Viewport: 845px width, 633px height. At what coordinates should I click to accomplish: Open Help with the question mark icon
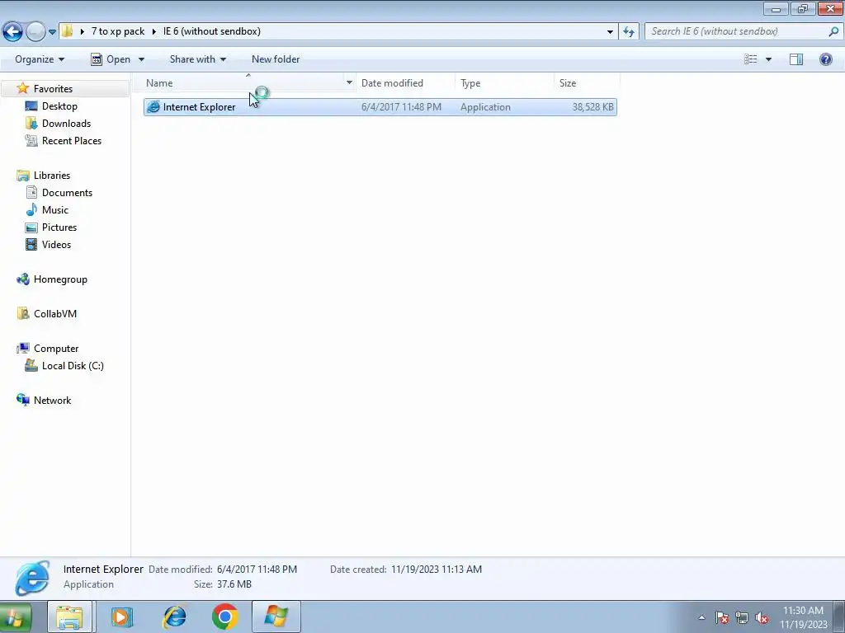(x=825, y=59)
